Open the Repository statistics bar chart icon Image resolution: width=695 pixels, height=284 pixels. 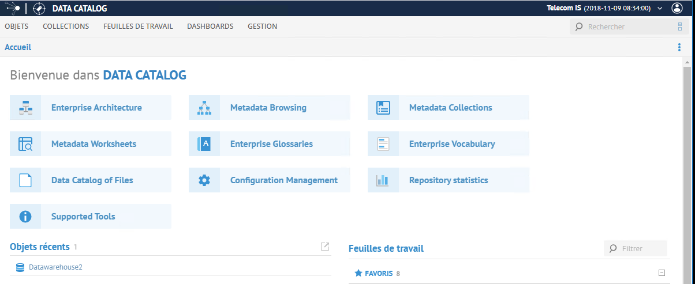[383, 180]
